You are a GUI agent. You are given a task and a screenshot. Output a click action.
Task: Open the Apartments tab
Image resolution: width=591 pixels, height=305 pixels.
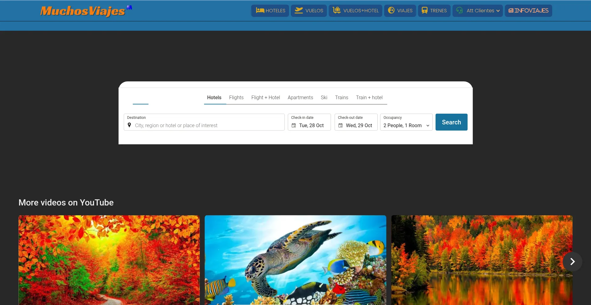point(300,98)
